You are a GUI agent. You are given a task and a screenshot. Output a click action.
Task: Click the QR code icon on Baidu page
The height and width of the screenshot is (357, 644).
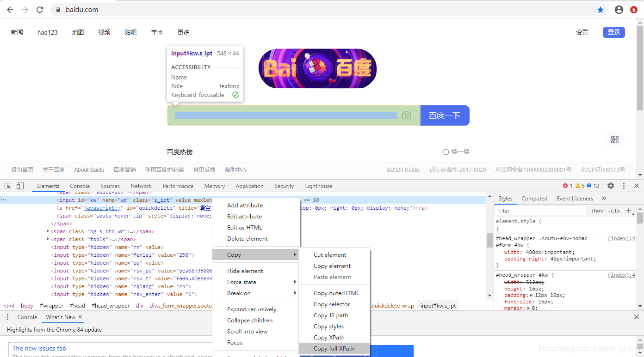click(615, 139)
